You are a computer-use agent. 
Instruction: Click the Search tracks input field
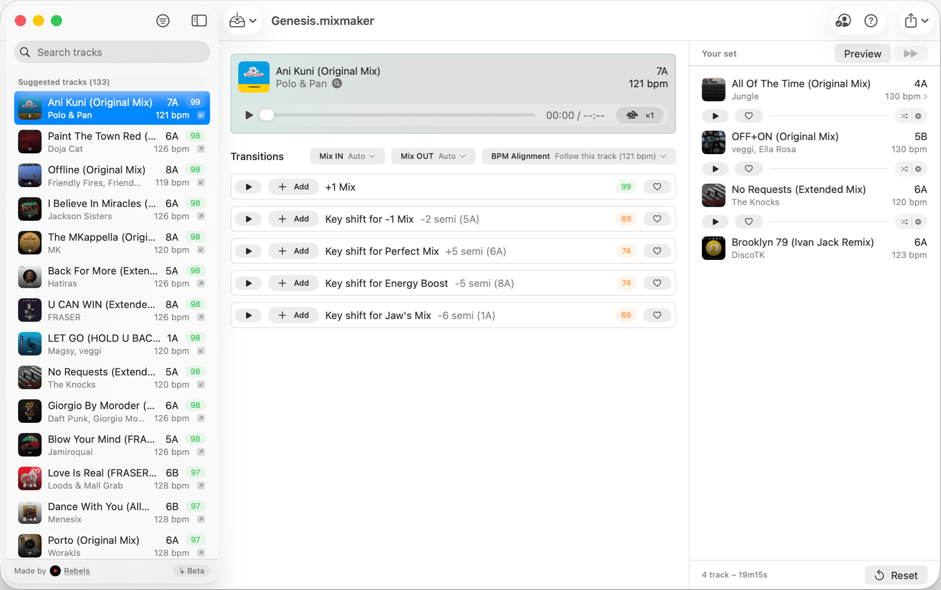112,52
